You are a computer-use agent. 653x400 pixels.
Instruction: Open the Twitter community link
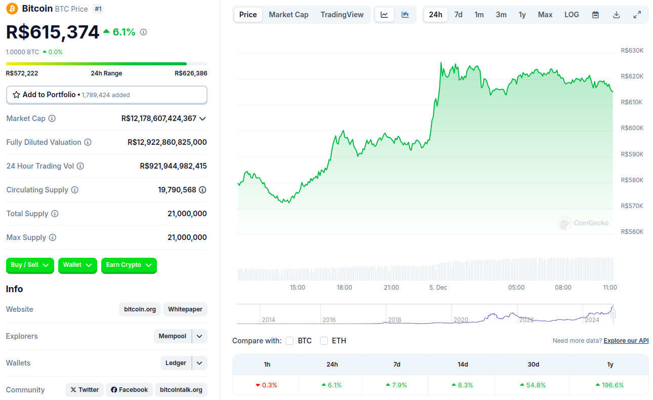pyautogui.click(x=85, y=390)
